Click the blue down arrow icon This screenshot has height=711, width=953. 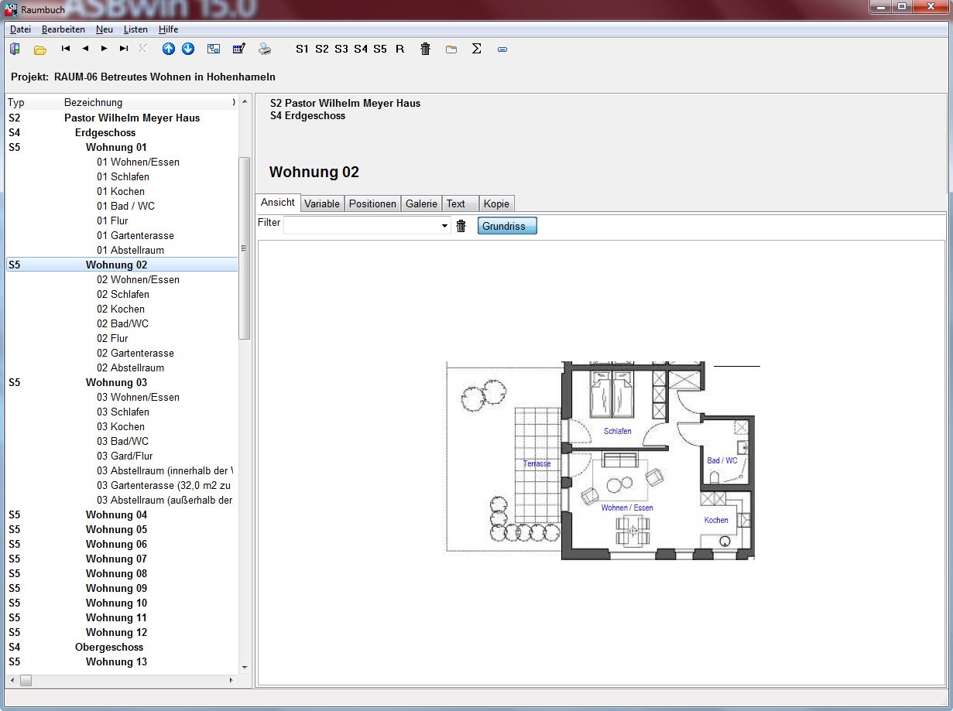pyautogui.click(x=188, y=49)
